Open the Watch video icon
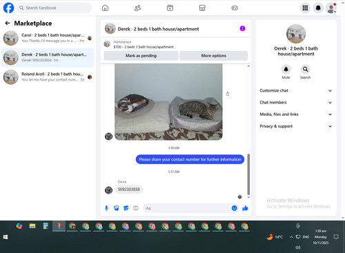This screenshot has width=345, height=253. [170, 8]
